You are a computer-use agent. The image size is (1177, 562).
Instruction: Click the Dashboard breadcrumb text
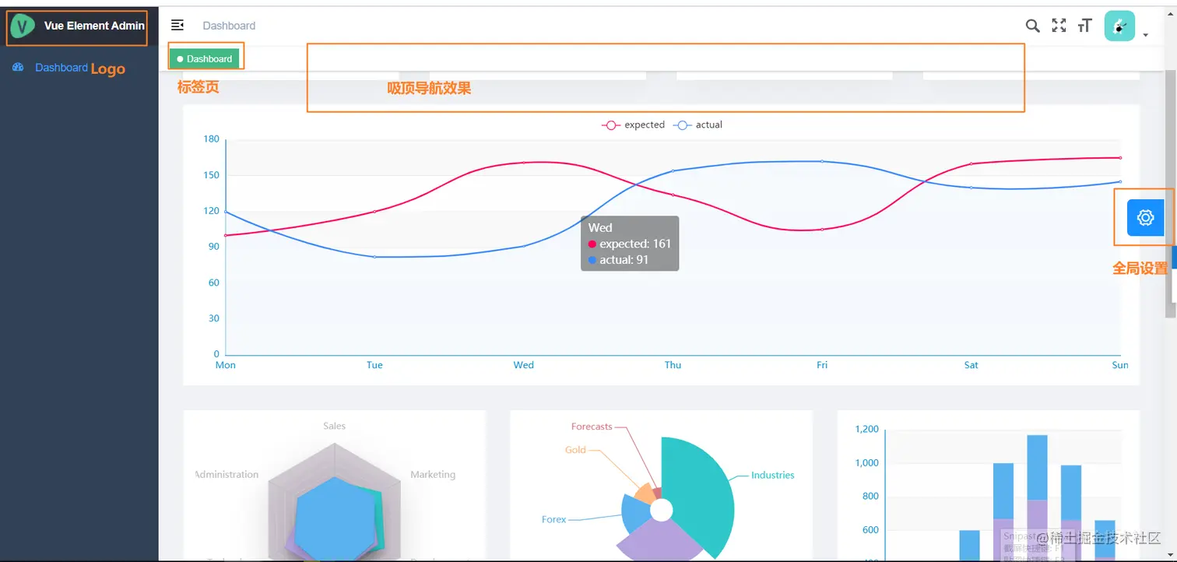229,26
